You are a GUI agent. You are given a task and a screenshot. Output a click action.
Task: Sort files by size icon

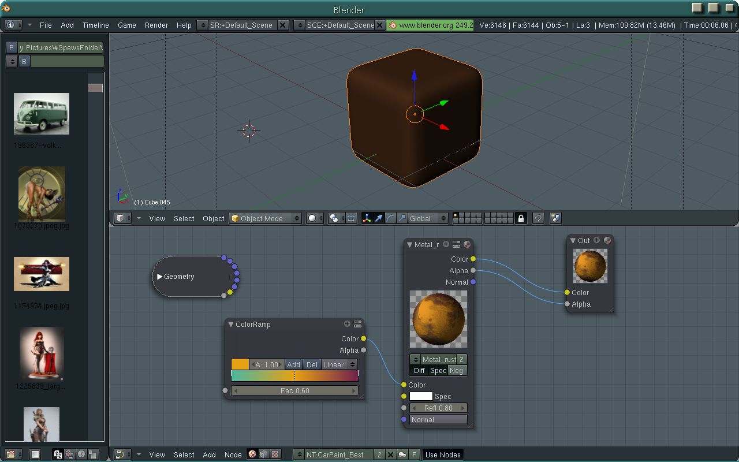[92, 454]
